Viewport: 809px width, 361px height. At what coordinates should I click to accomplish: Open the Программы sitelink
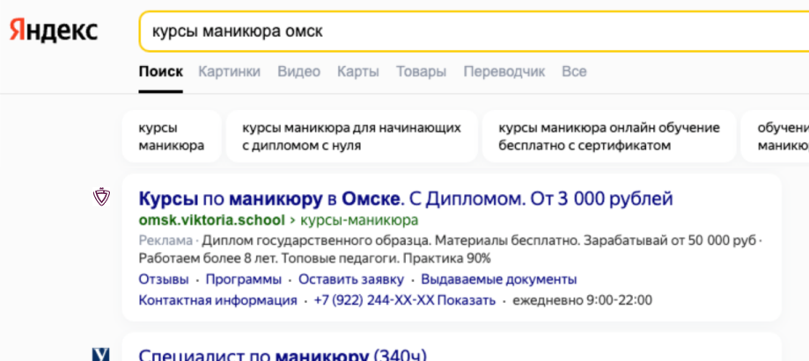pyautogui.click(x=244, y=279)
